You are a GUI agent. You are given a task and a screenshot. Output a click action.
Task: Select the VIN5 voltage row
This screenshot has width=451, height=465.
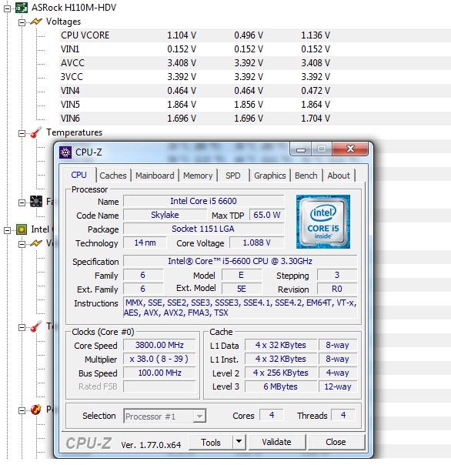pyautogui.click(x=255, y=105)
